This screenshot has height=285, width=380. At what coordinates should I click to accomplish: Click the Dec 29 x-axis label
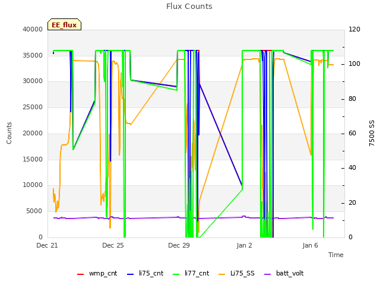(x=179, y=245)
